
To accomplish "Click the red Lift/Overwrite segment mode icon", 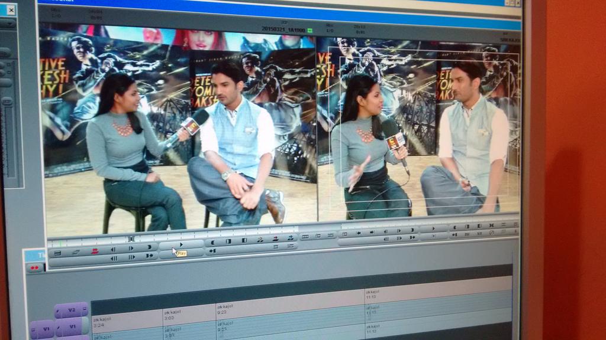I will [x=95, y=251].
